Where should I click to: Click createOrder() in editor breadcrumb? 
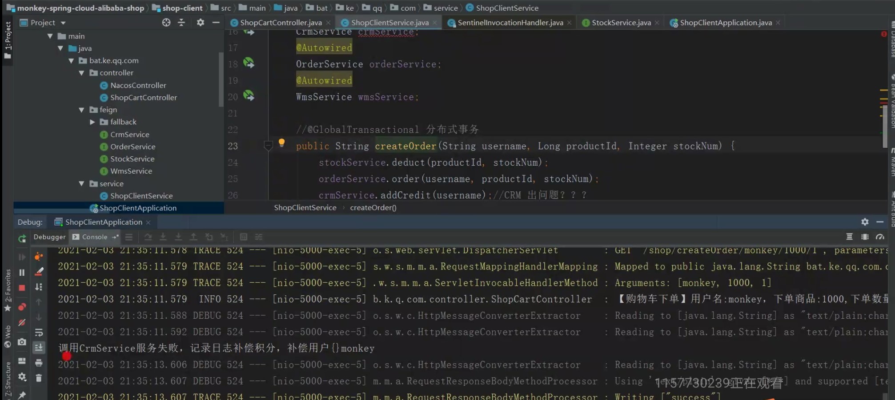[x=373, y=207]
